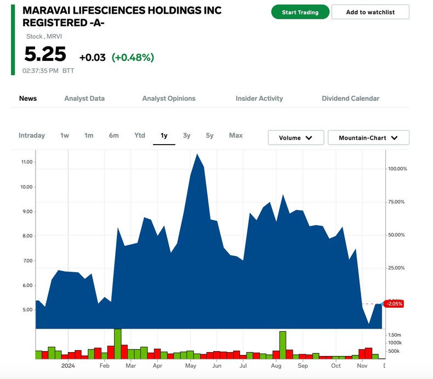Select the Ytd chart range
The height and width of the screenshot is (379, 433).
point(140,135)
